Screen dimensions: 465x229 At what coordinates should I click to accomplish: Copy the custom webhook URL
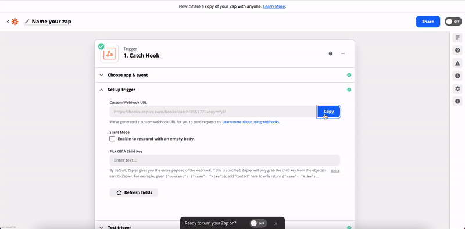point(328,112)
